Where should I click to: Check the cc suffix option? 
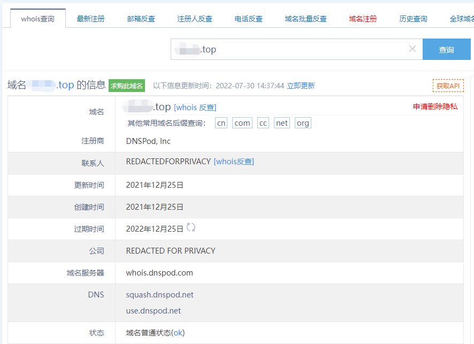(263, 123)
